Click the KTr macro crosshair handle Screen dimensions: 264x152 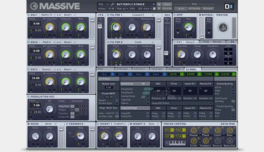(x=172, y=130)
